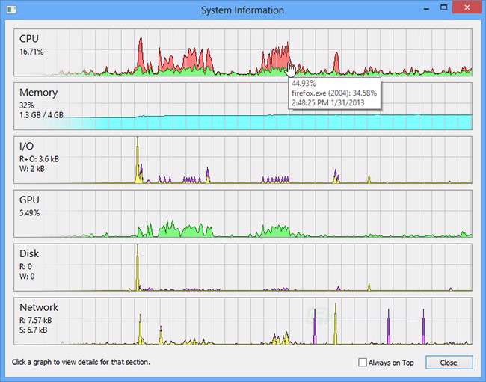Click the Network R: 7.57 kB reading

coord(34,320)
